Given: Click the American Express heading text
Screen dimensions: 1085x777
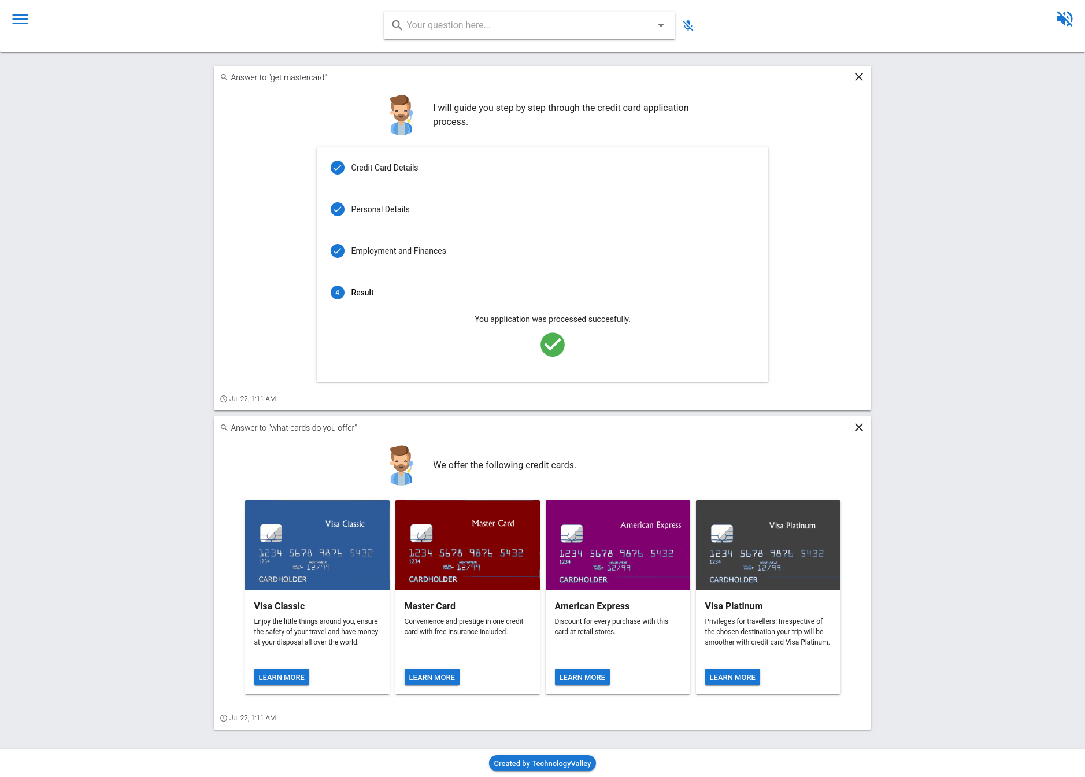Looking at the screenshot, I should (592, 606).
